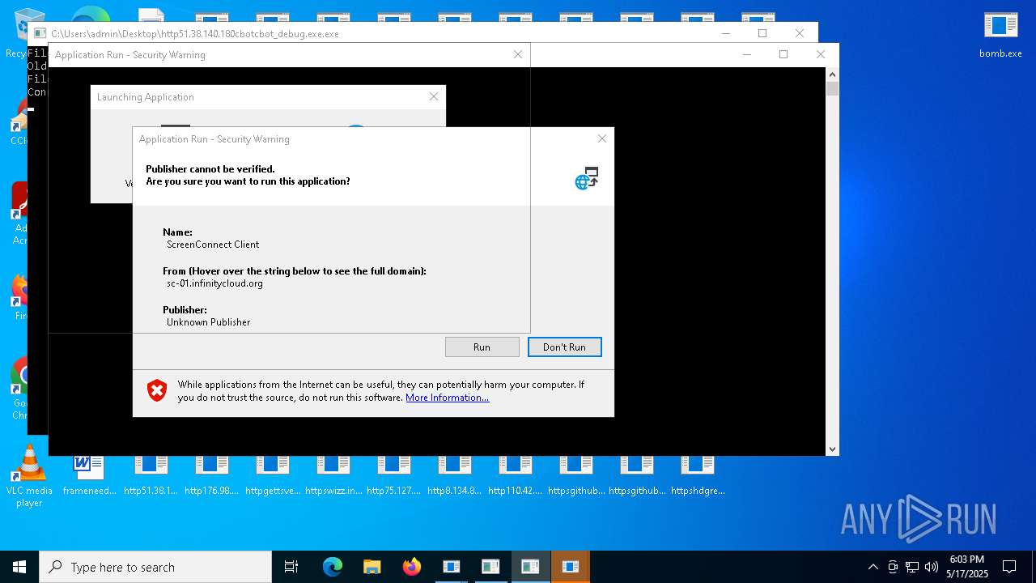Maximize the cbot_debug.exe console window
Viewport: 1036px width, 583px height.
point(762,33)
